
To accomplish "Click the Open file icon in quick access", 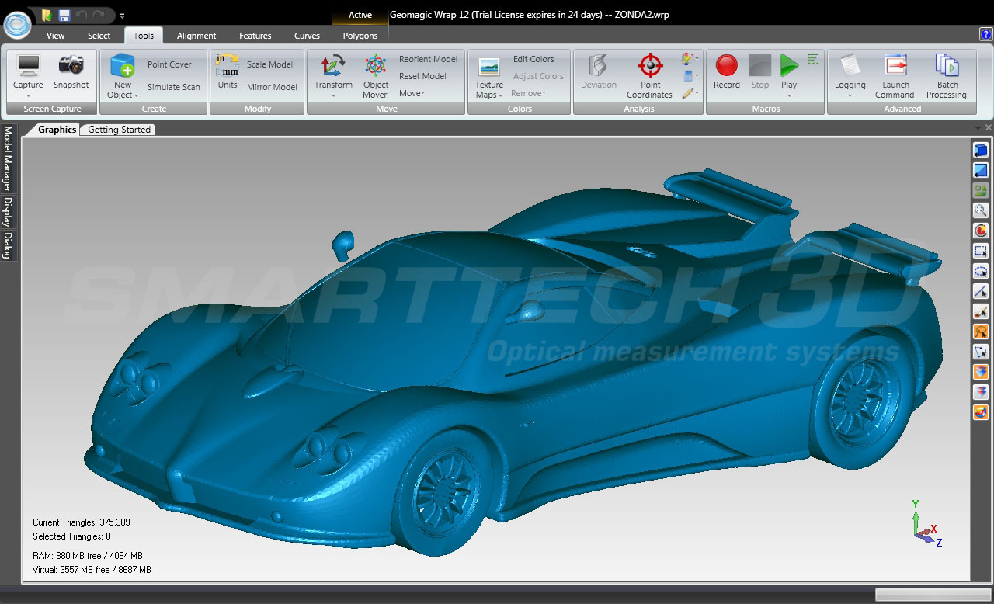I will tap(47, 15).
